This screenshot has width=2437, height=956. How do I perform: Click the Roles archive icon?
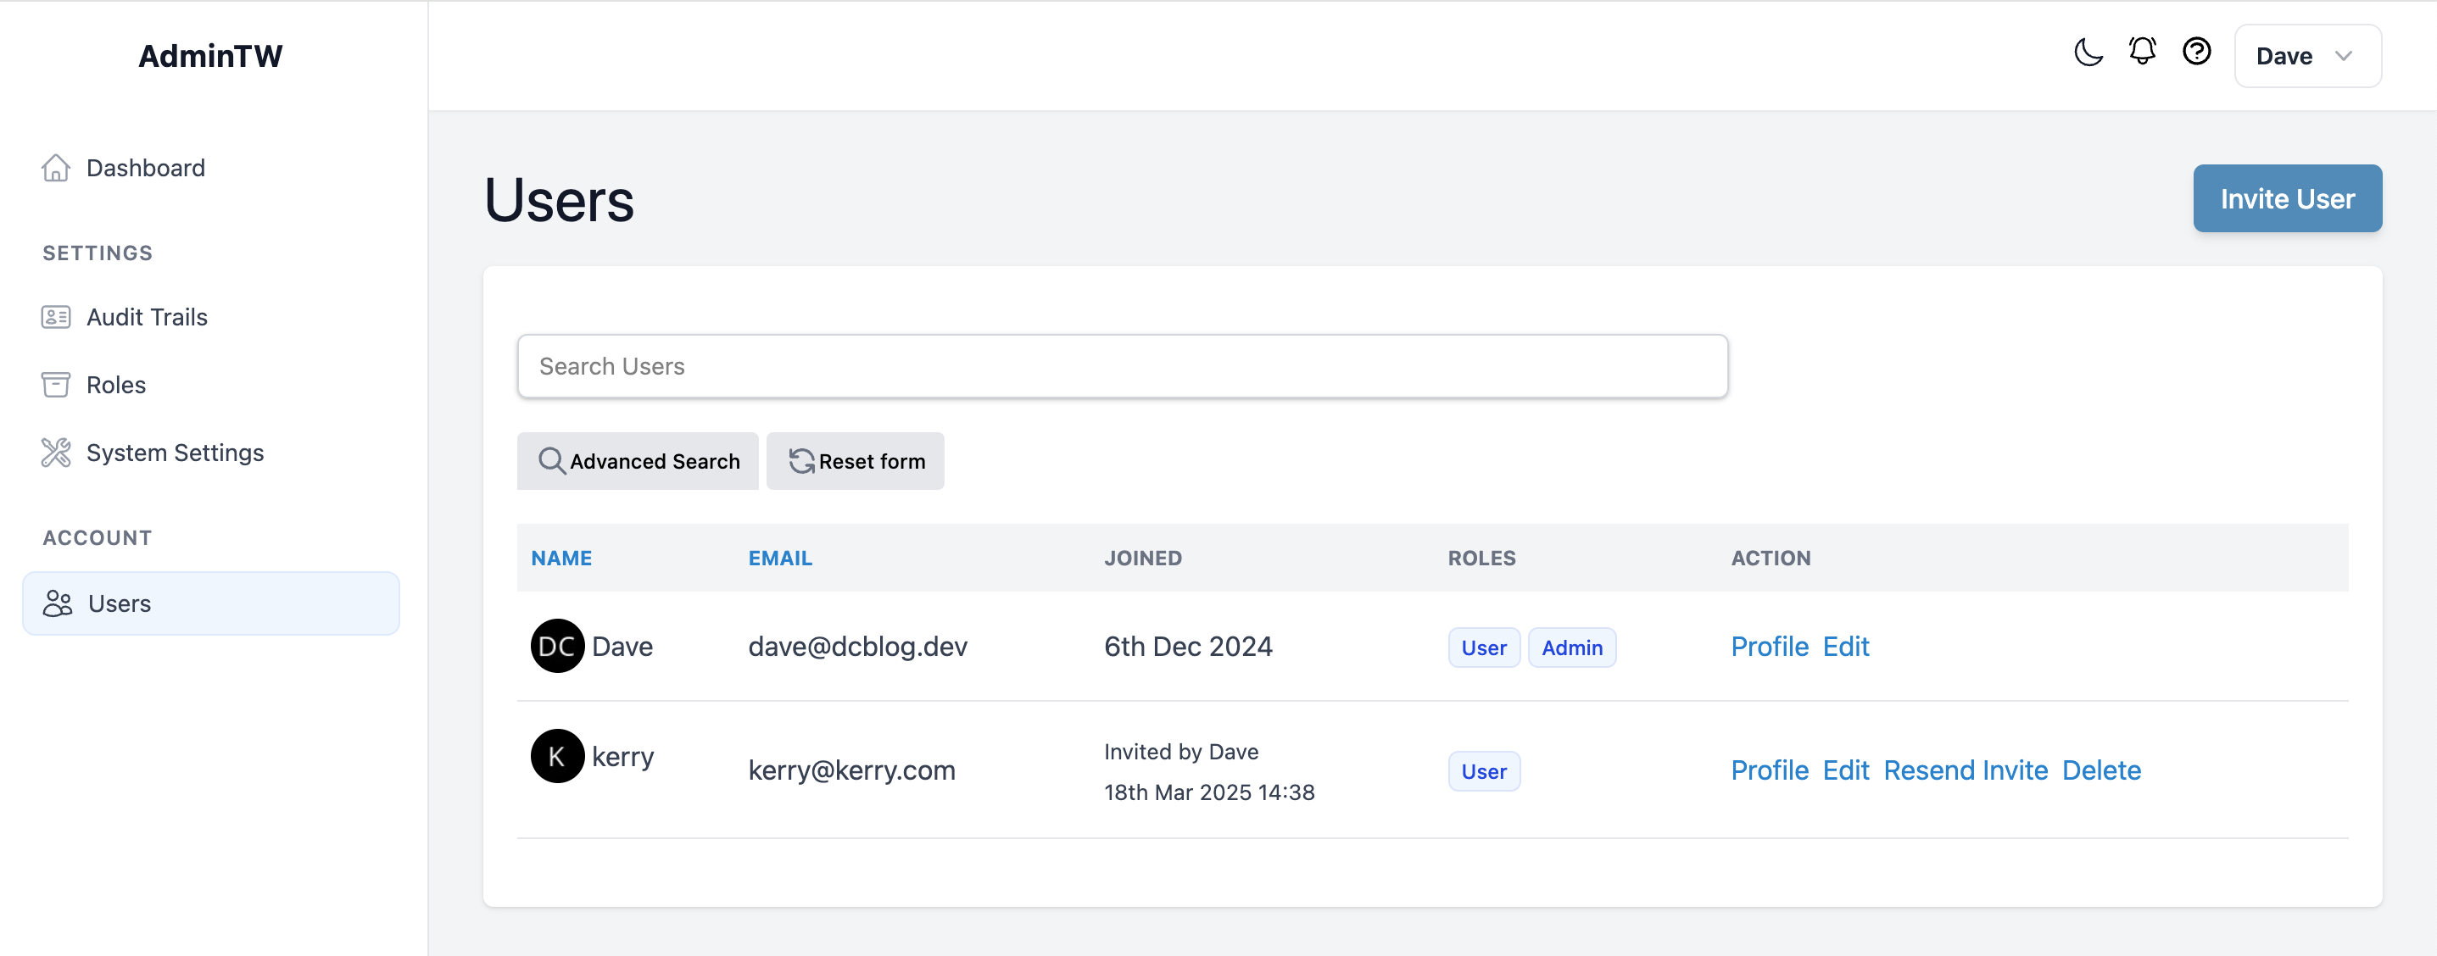(56, 385)
